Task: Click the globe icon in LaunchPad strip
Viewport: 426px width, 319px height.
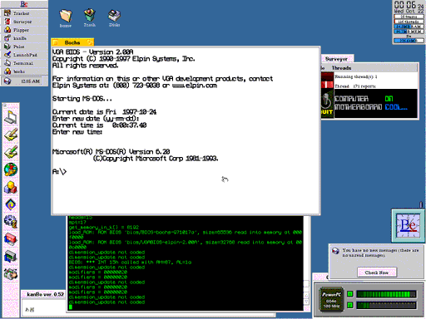Action: pos(11,169)
